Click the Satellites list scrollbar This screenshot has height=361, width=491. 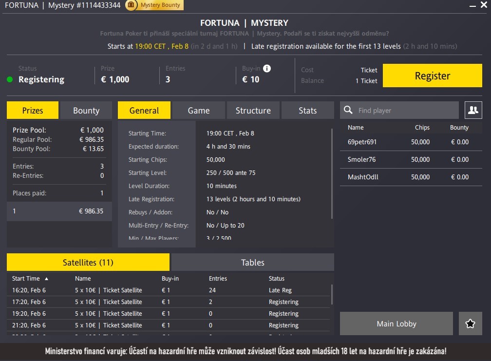[x=332, y=294]
